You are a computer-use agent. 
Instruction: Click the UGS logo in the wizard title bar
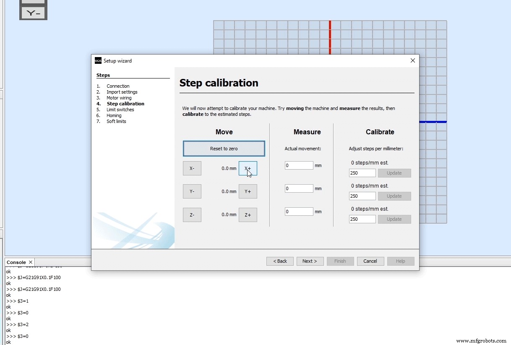pyautogui.click(x=98, y=60)
